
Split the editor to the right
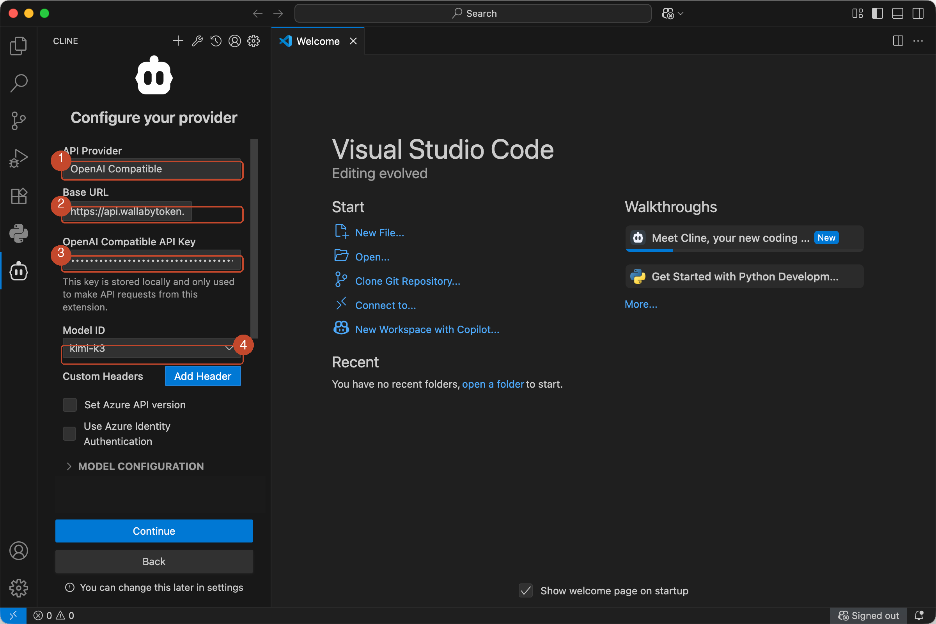[898, 41]
